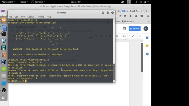Open the Firefox library clipboard icon
This screenshot has width=189, height=106.
click(125, 16)
